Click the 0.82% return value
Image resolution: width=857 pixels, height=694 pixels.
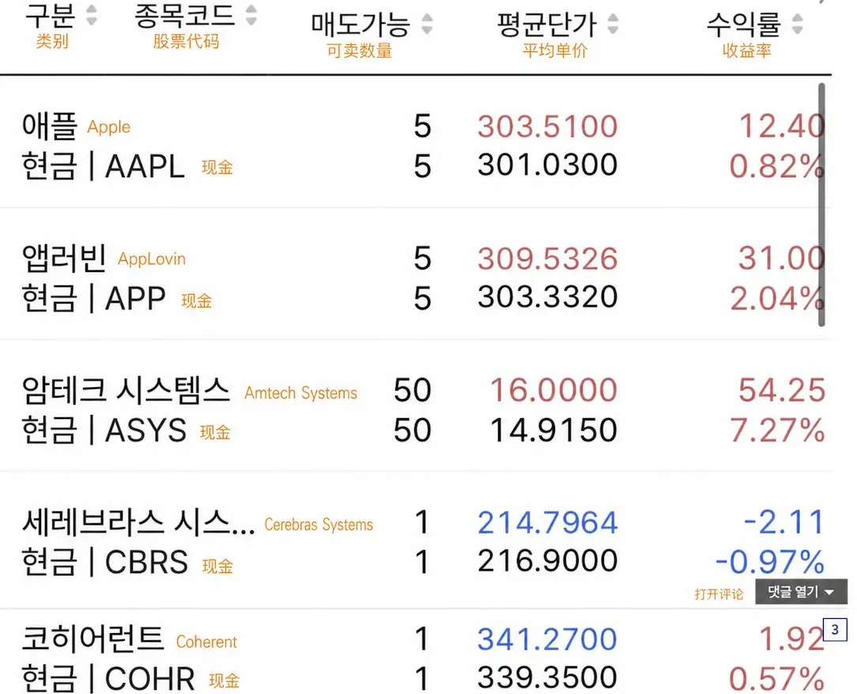[x=777, y=167]
